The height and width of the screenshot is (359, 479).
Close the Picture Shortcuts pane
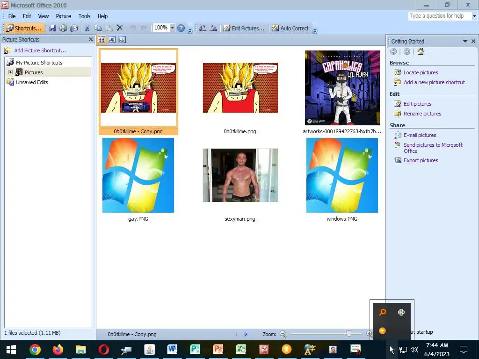[x=90, y=39]
